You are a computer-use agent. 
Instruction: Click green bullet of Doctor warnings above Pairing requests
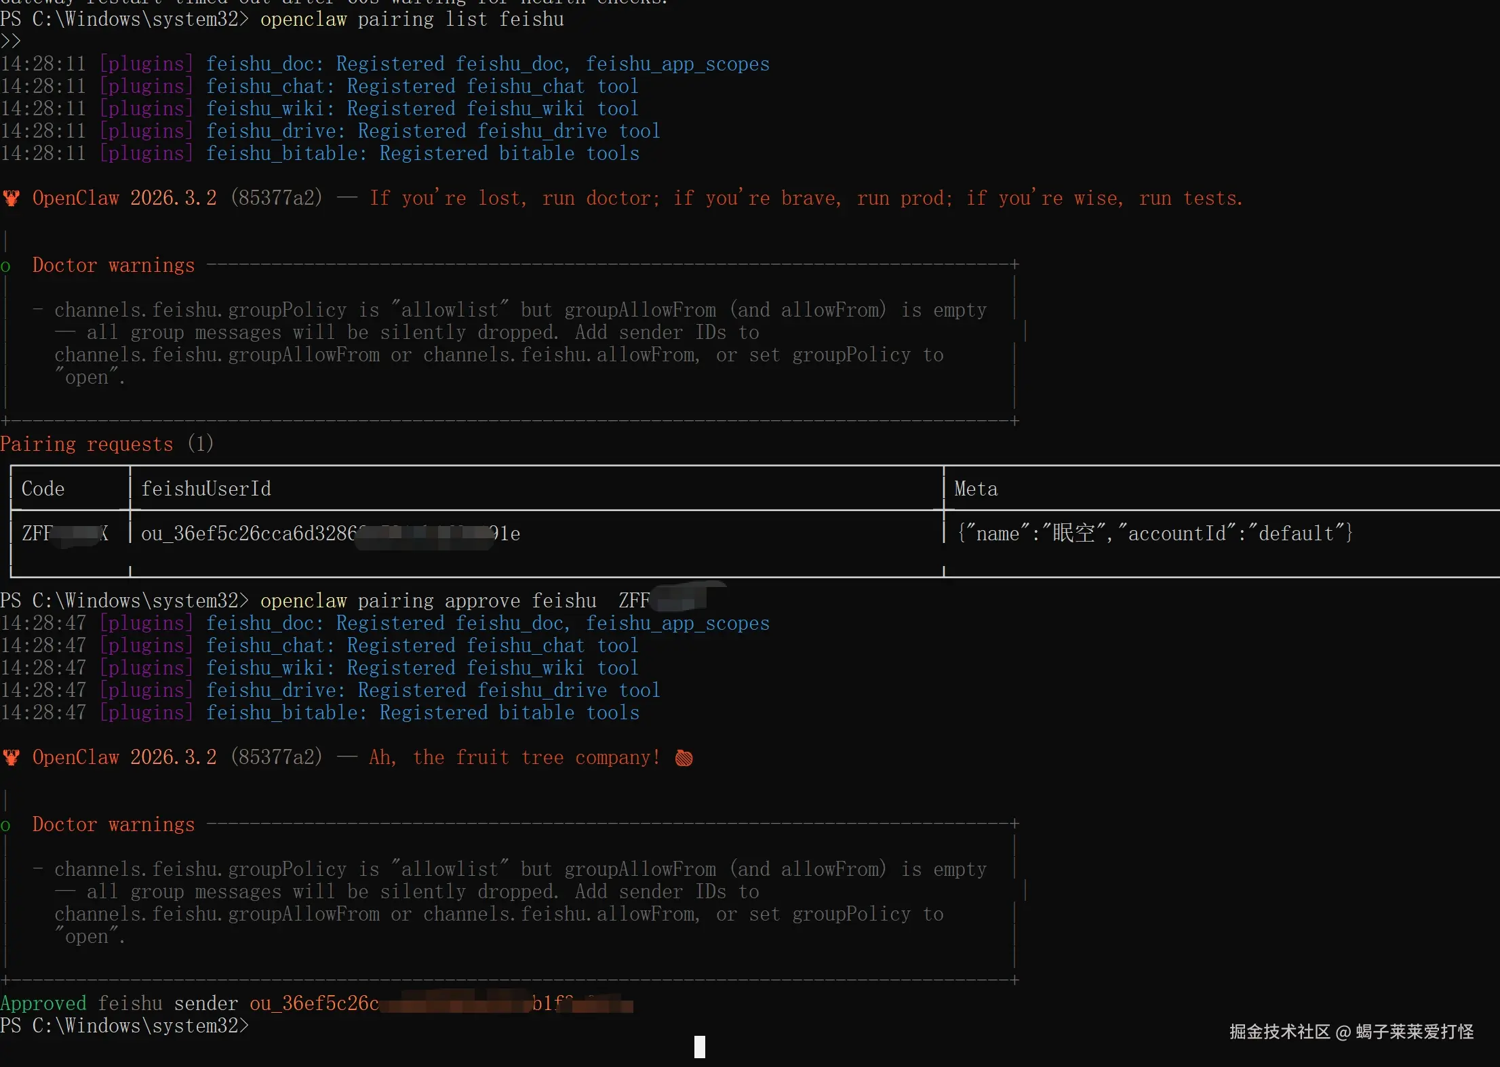tap(5, 266)
